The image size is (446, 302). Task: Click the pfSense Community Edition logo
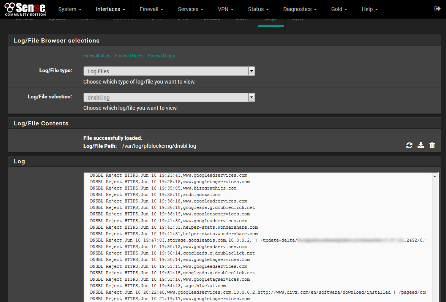pyautogui.click(x=25, y=9)
